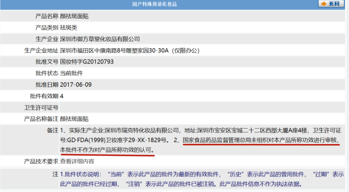Click the 产品名称备注 field label
Viewport: 349px width, 192px height.
click(x=41, y=119)
